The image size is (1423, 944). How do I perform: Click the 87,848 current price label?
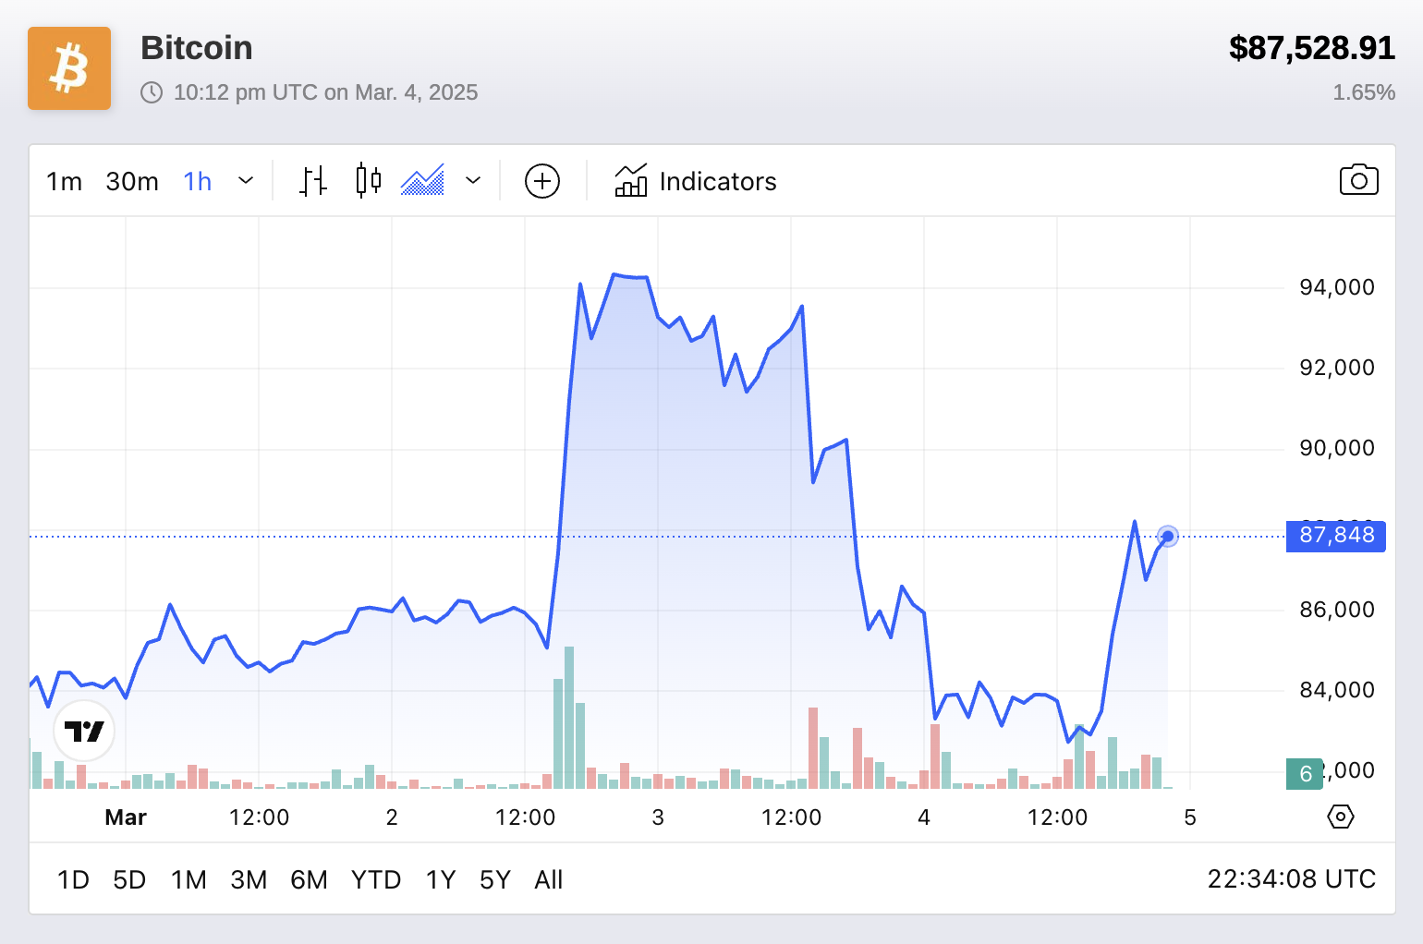(1335, 536)
